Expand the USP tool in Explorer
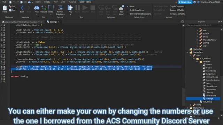 197,46
